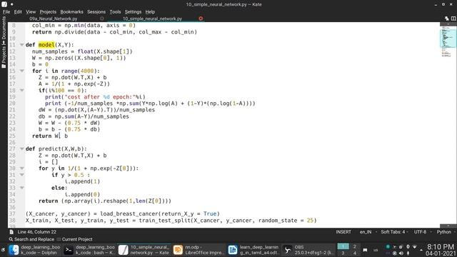Switch to virtual desktop 3 in pager
Screen dimensions: 457x257
[x=343, y=253]
